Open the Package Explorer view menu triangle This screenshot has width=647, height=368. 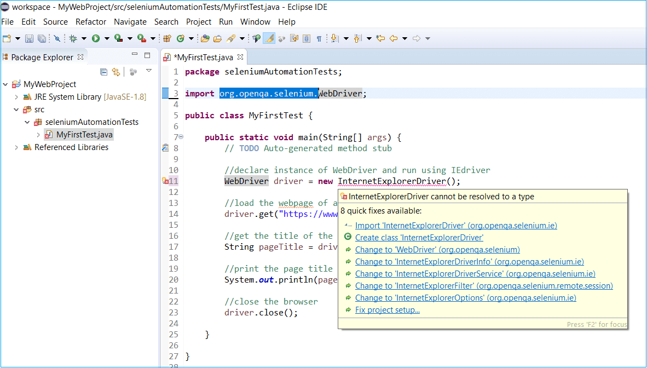(x=149, y=72)
